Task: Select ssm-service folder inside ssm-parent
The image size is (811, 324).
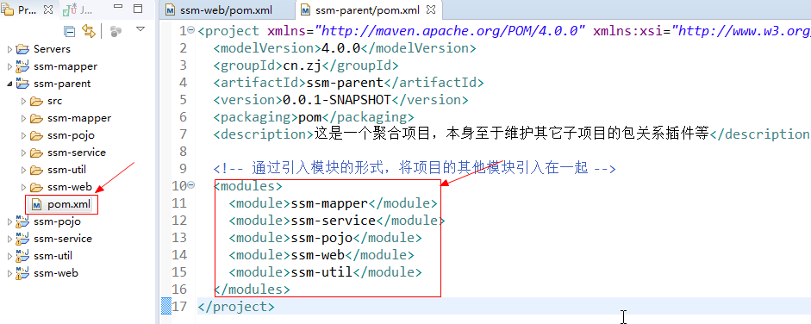Action: click(x=77, y=153)
